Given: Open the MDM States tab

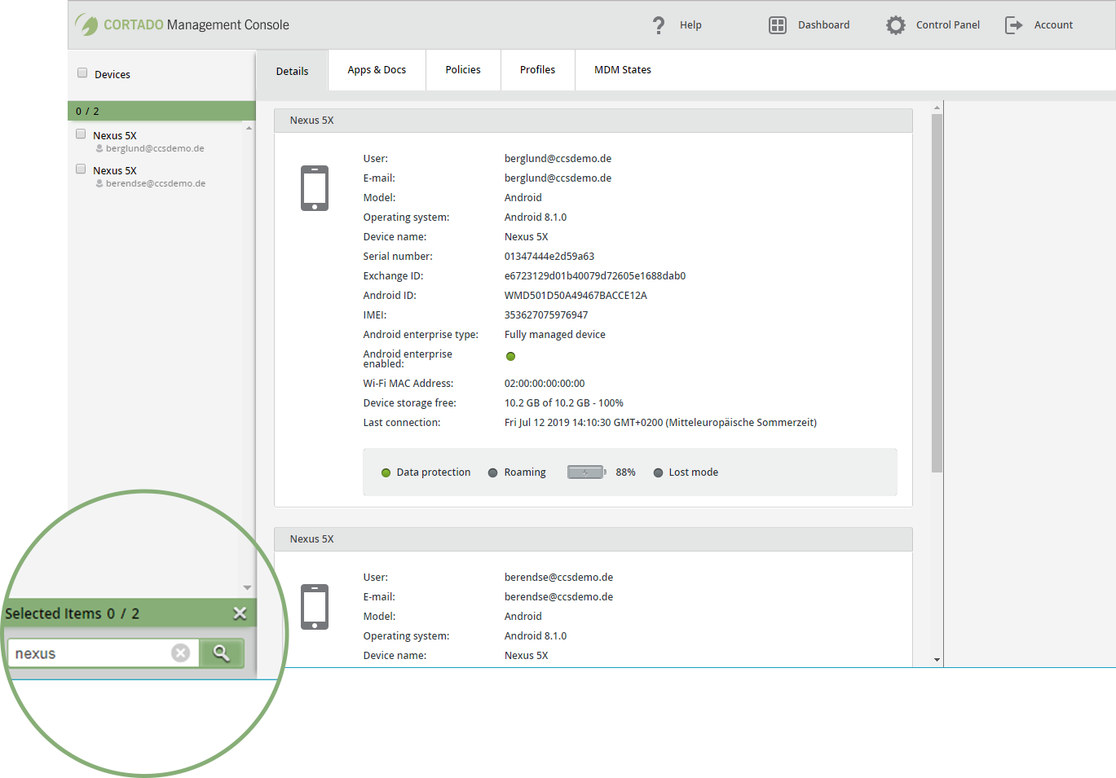Looking at the screenshot, I should click(622, 69).
